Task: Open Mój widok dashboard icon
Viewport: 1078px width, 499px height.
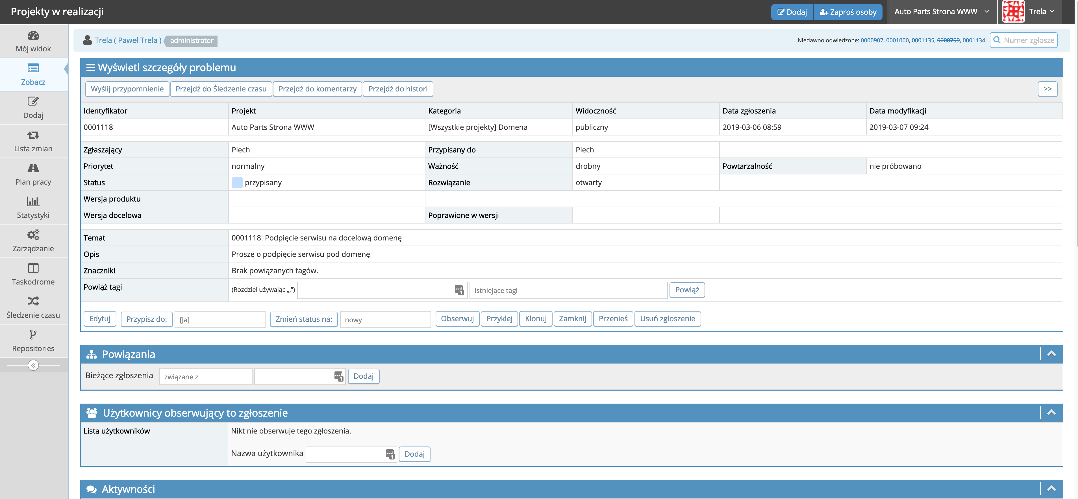Action: coord(33,36)
